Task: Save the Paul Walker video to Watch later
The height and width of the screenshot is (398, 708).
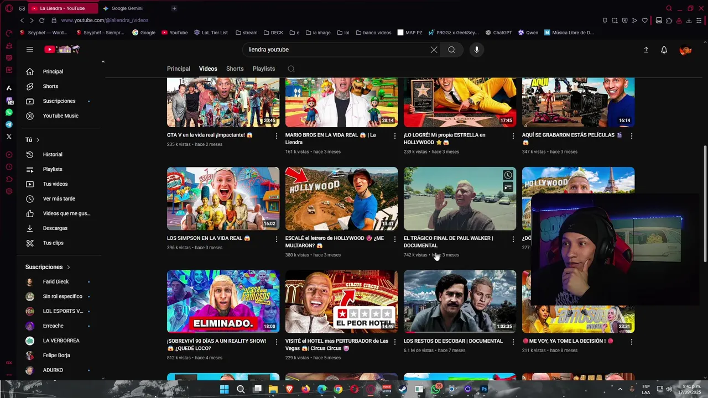Action: [508, 175]
